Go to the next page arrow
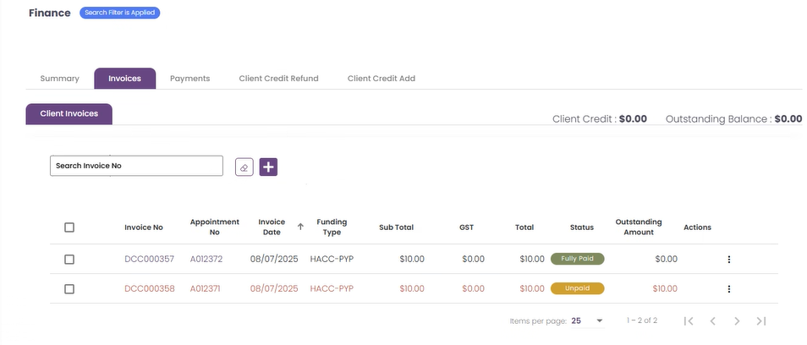Image resolution: width=807 pixels, height=345 pixels. point(737,320)
